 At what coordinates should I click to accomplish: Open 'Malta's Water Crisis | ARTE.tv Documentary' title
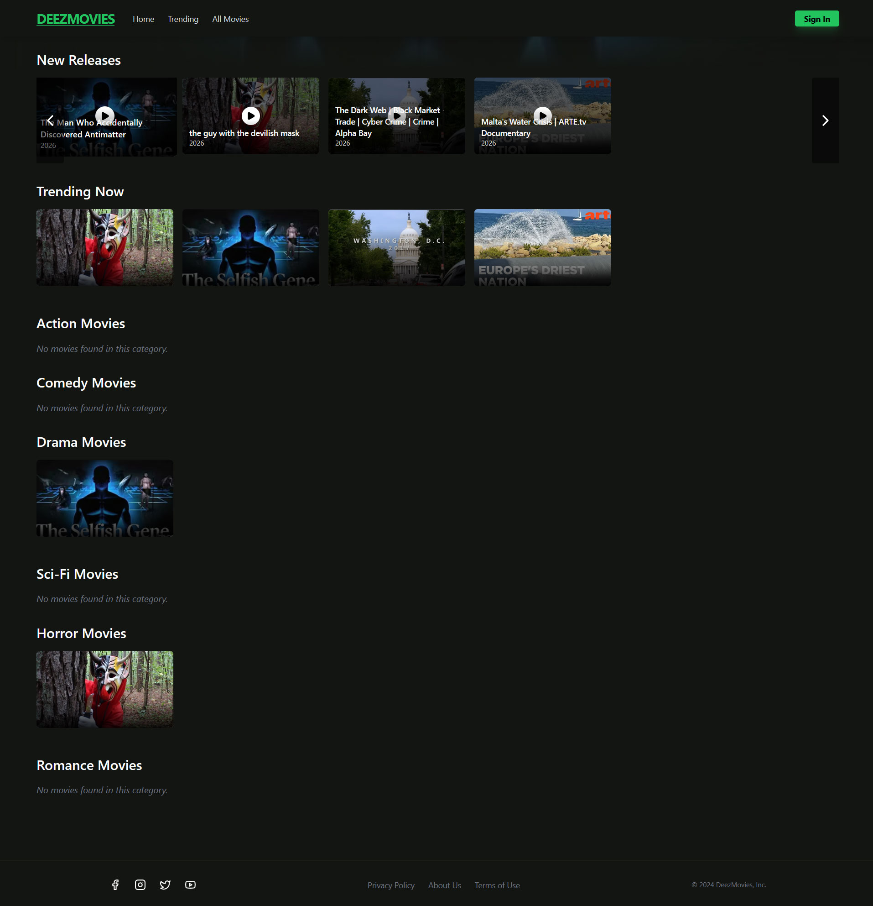click(x=534, y=128)
